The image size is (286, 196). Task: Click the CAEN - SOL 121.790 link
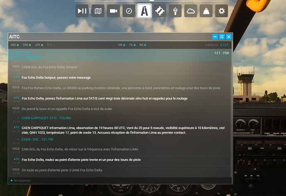(x=37, y=139)
